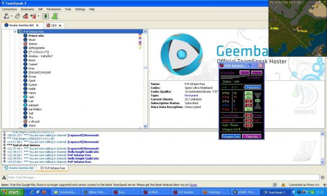Follow the forum link in status message
327x196 pixels.
click(193, 185)
